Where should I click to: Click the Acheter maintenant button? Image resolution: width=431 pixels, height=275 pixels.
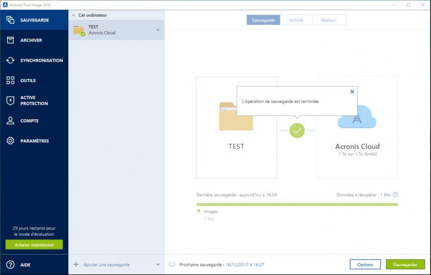[x=34, y=244]
